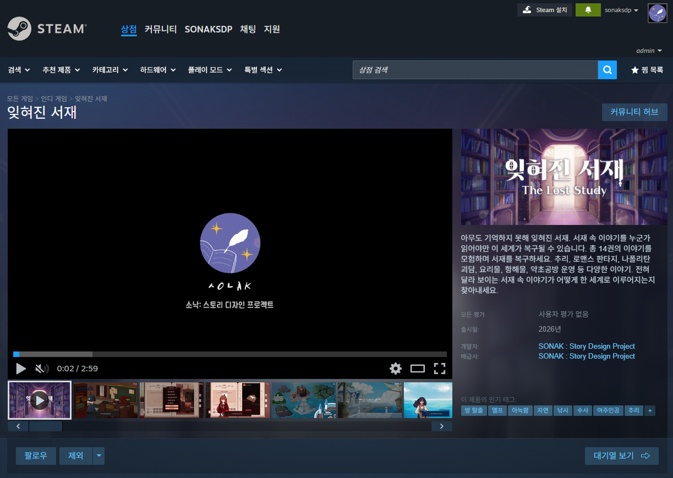
Task: Expand the 카테고리 dropdown menu
Action: coord(110,70)
